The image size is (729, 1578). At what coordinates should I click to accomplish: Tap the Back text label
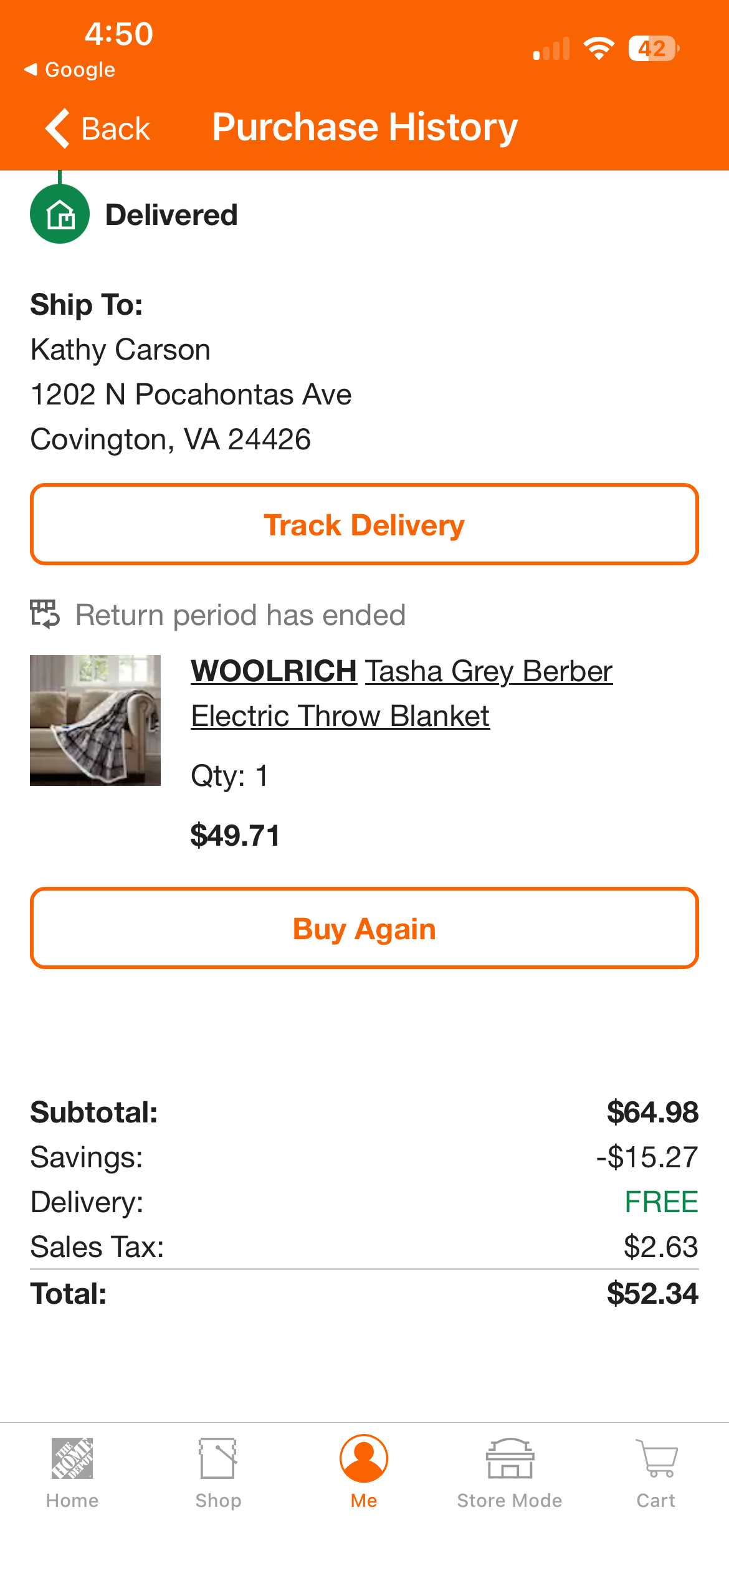(116, 129)
